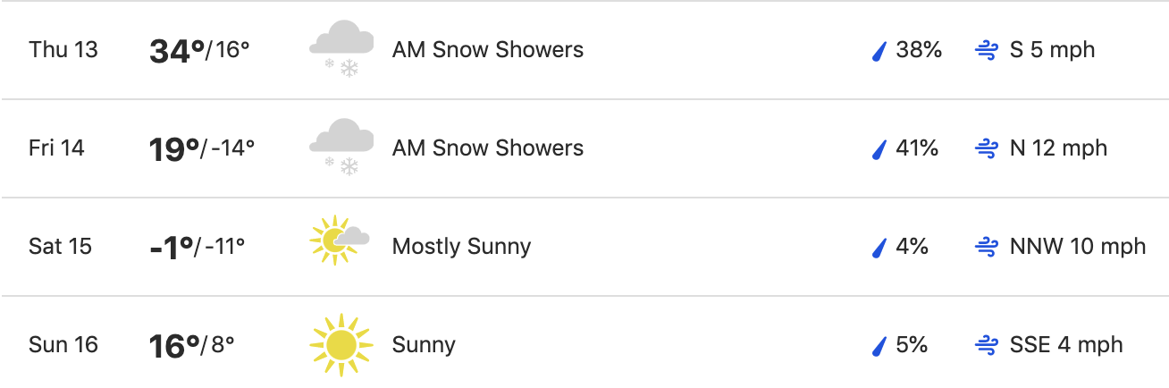Click the wind icon beside N 12 mph
The height and width of the screenshot is (388, 1169).
coord(986,149)
